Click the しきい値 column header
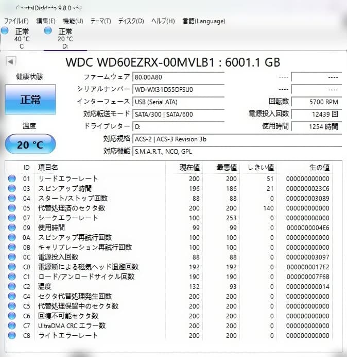Viewport: 347px width, 357px height. [x=261, y=167]
